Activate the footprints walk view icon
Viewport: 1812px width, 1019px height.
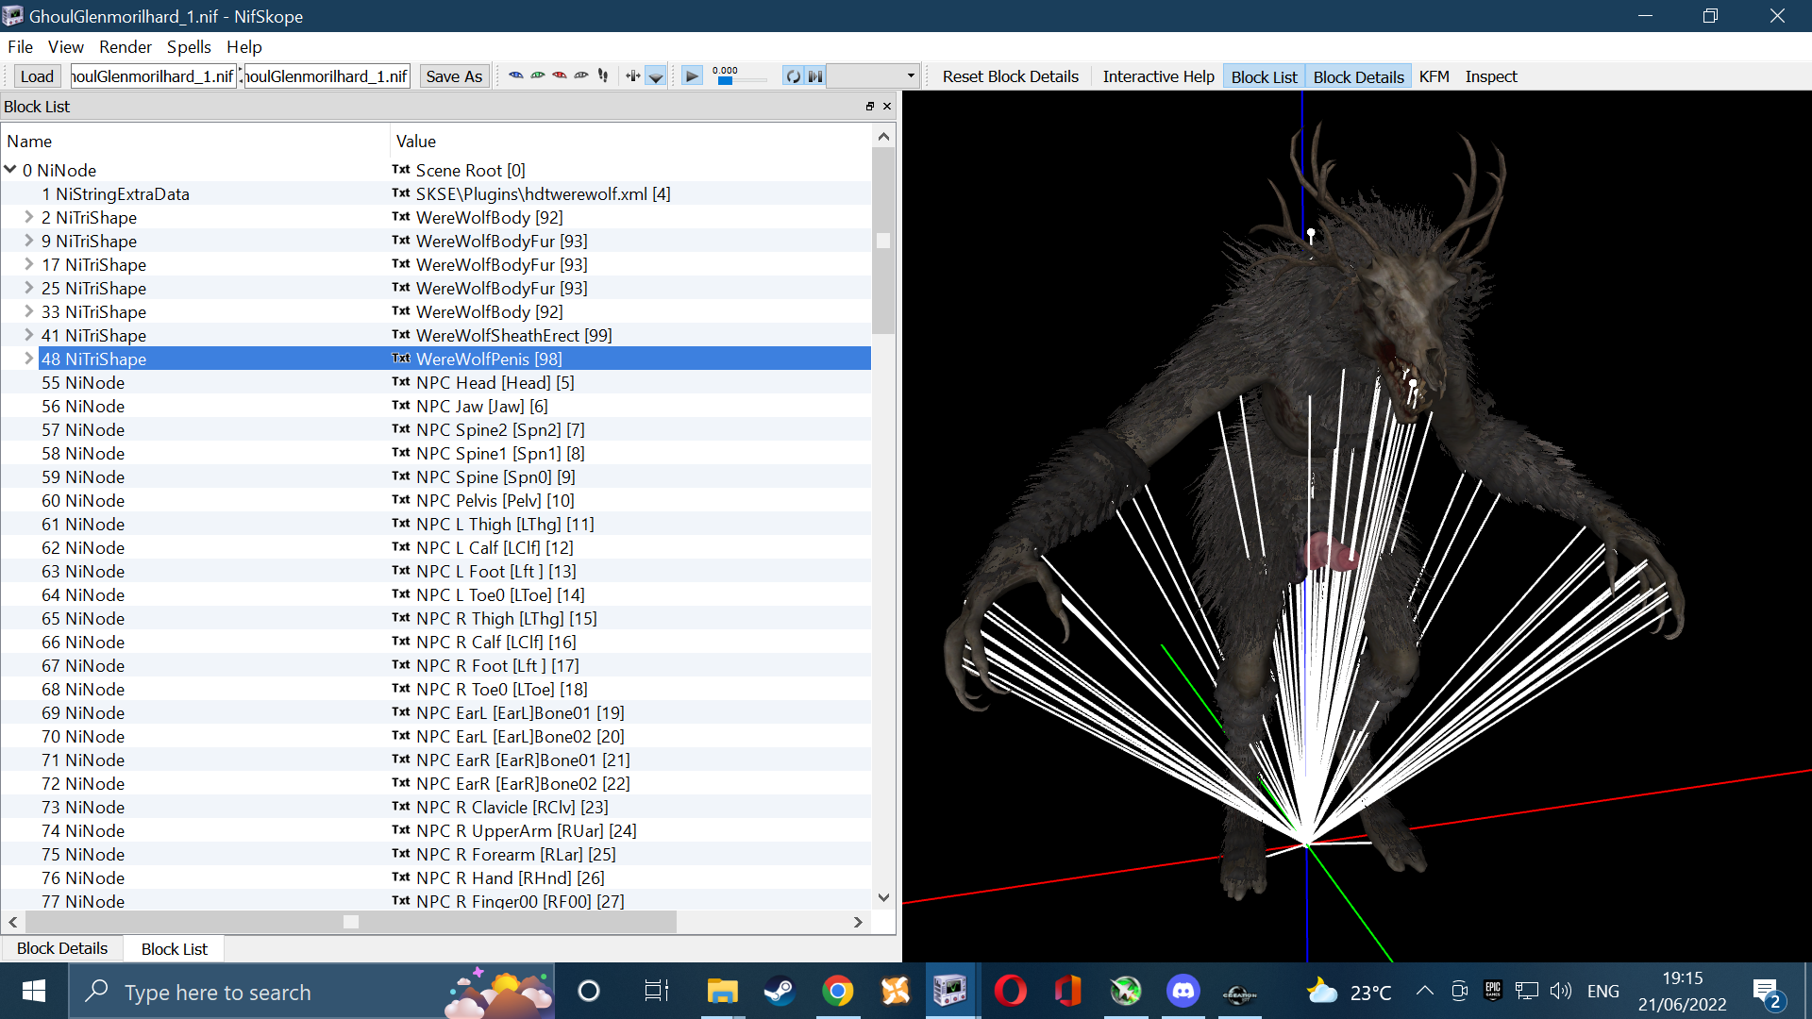pos(603,75)
